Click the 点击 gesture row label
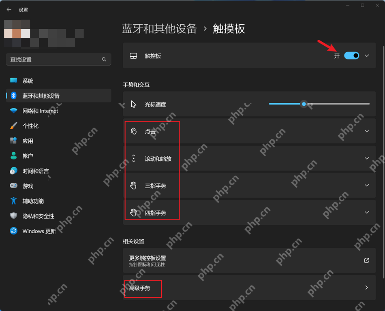This screenshot has height=311, width=385. click(150, 132)
